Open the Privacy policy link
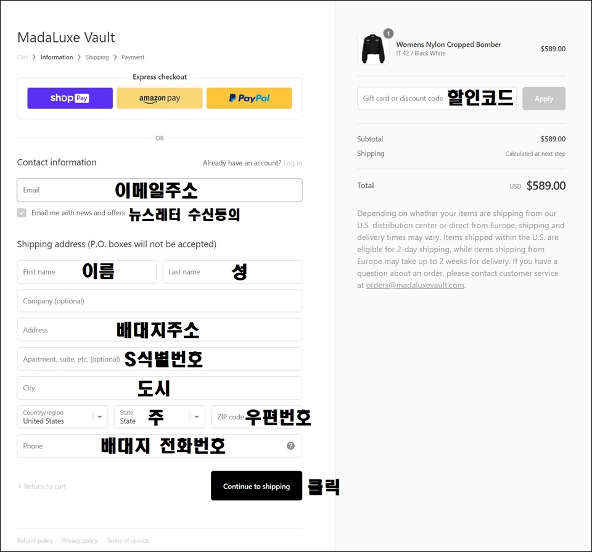592x552 pixels. (80, 541)
